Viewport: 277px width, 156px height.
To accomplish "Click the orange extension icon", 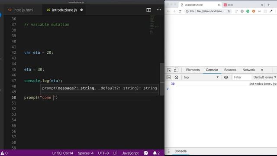I will coord(254,11).
